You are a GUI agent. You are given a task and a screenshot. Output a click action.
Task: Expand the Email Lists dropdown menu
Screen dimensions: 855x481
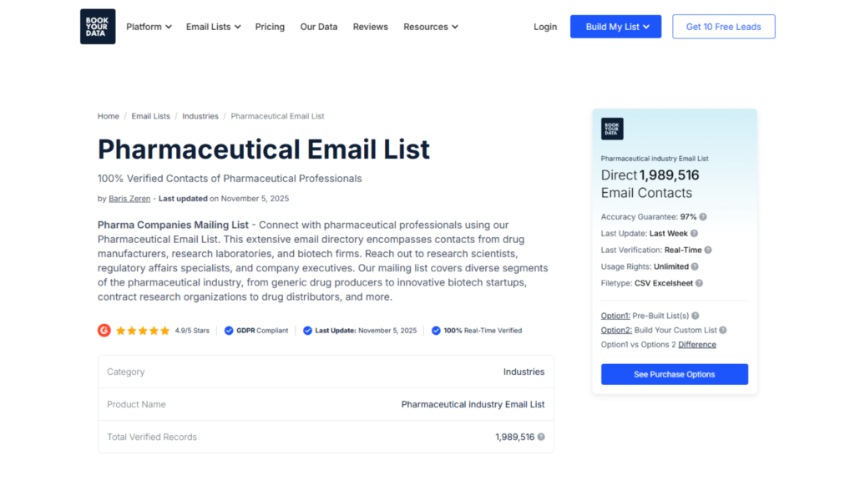(213, 27)
